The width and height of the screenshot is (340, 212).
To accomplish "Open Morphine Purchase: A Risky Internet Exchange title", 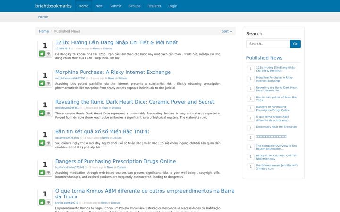I will coord(113,72).
